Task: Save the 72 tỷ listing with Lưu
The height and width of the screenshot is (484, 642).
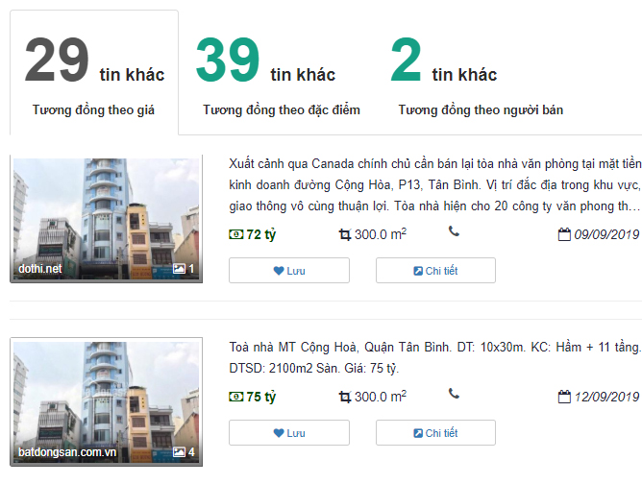Action: (289, 271)
